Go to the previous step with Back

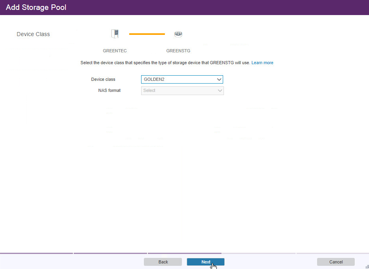click(163, 262)
